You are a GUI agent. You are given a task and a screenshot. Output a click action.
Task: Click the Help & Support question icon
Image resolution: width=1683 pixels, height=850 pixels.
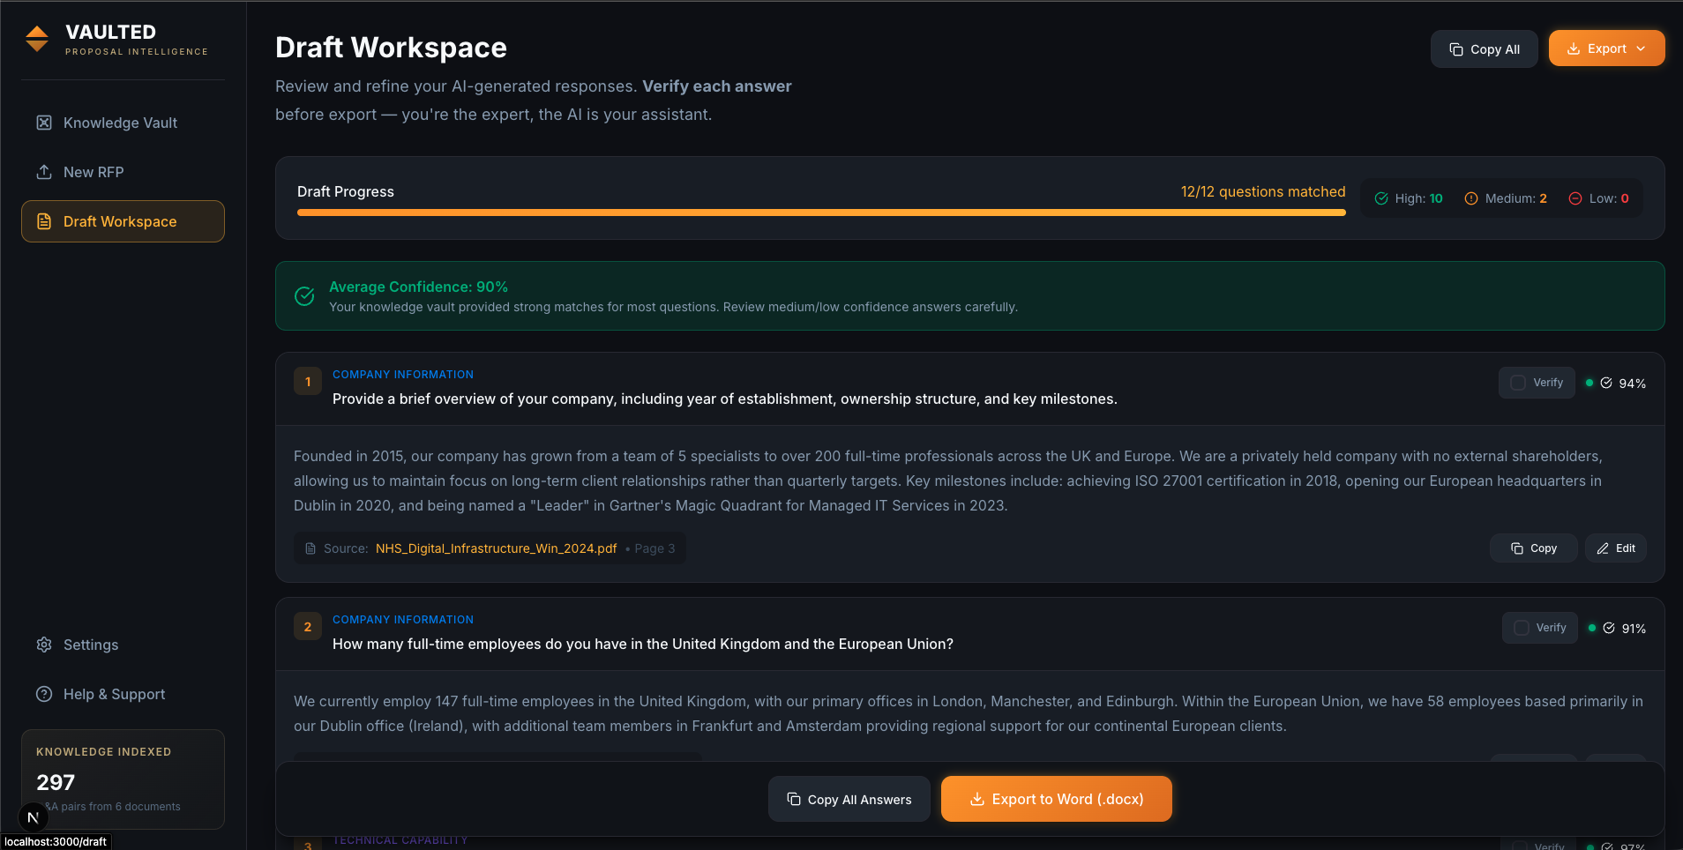44,694
